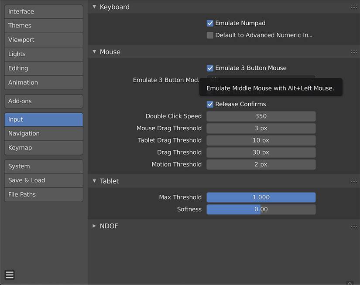Toggle Release Confirms
The height and width of the screenshot is (285, 360).
(210, 104)
